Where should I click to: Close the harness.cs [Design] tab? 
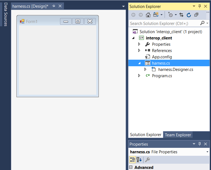point(60,6)
